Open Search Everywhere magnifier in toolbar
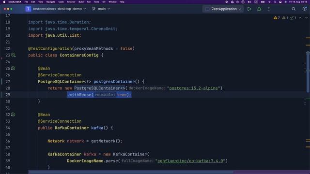310x174 pixels. pos(294,9)
